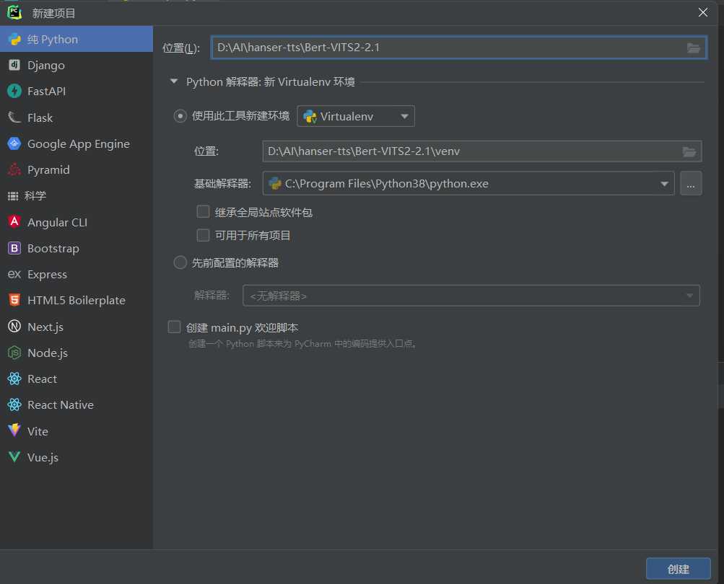Enable 继承全局站点软件包 checkbox
The width and height of the screenshot is (724, 584).
pyautogui.click(x=203, y=212)
